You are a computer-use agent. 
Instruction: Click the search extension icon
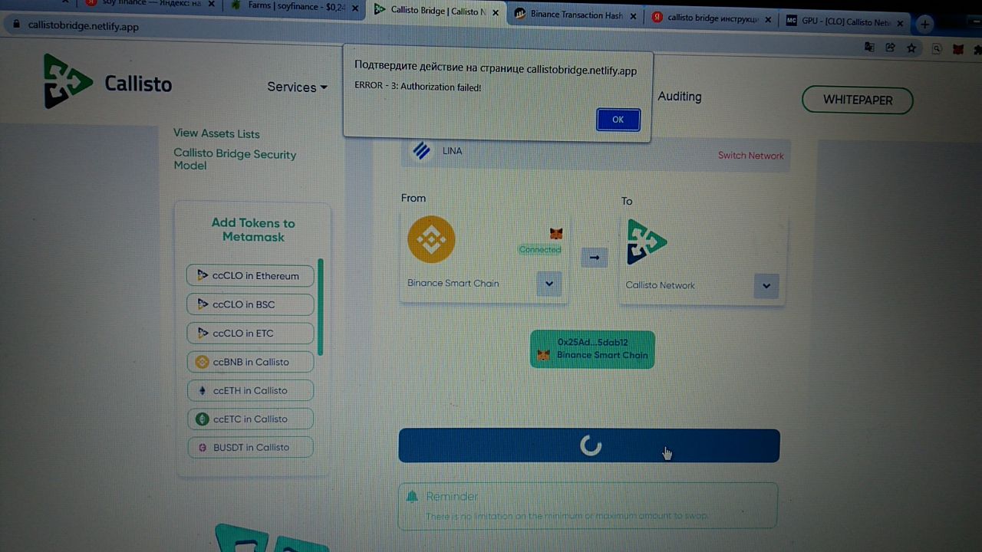click(x=937, y=49)
